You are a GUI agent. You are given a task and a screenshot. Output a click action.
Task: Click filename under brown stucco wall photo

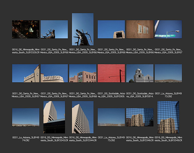tap(140, 51)
